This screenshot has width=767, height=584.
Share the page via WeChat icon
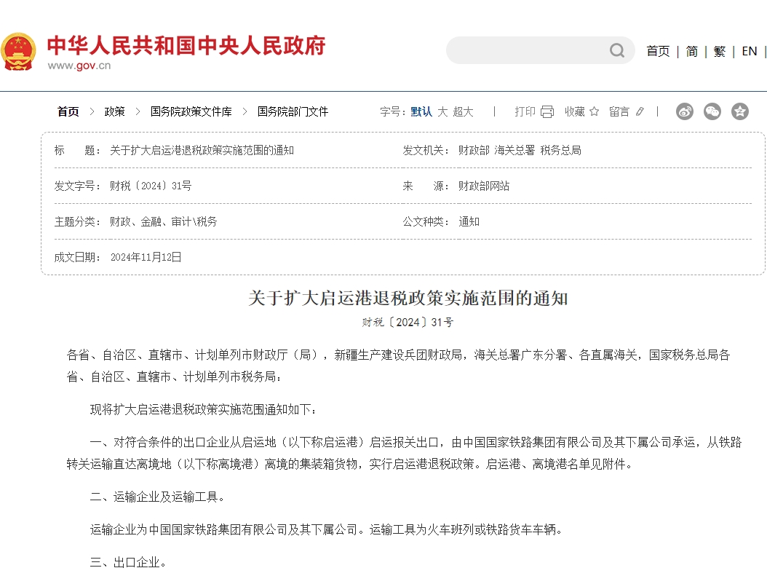tap(712, 111)
